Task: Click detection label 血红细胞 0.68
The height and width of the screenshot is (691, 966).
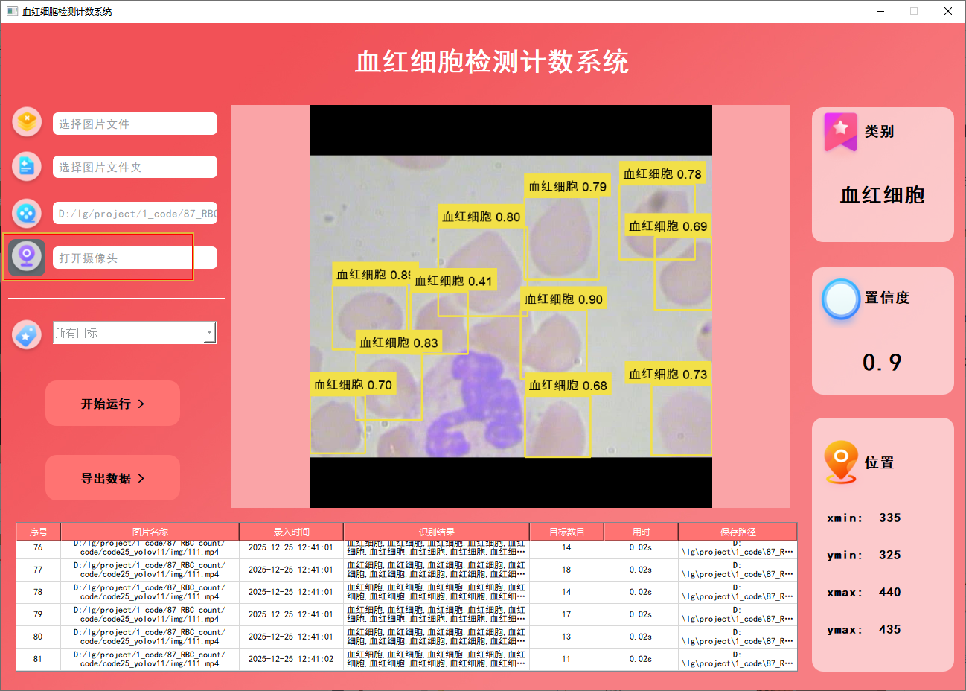Action: [568, 385]
